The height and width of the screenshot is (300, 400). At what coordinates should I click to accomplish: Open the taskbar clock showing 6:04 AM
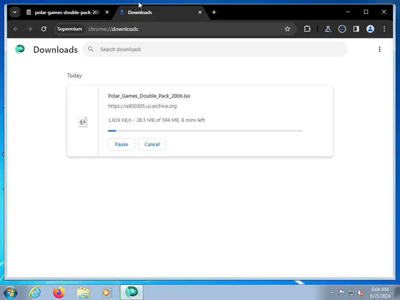pos(380,293)
